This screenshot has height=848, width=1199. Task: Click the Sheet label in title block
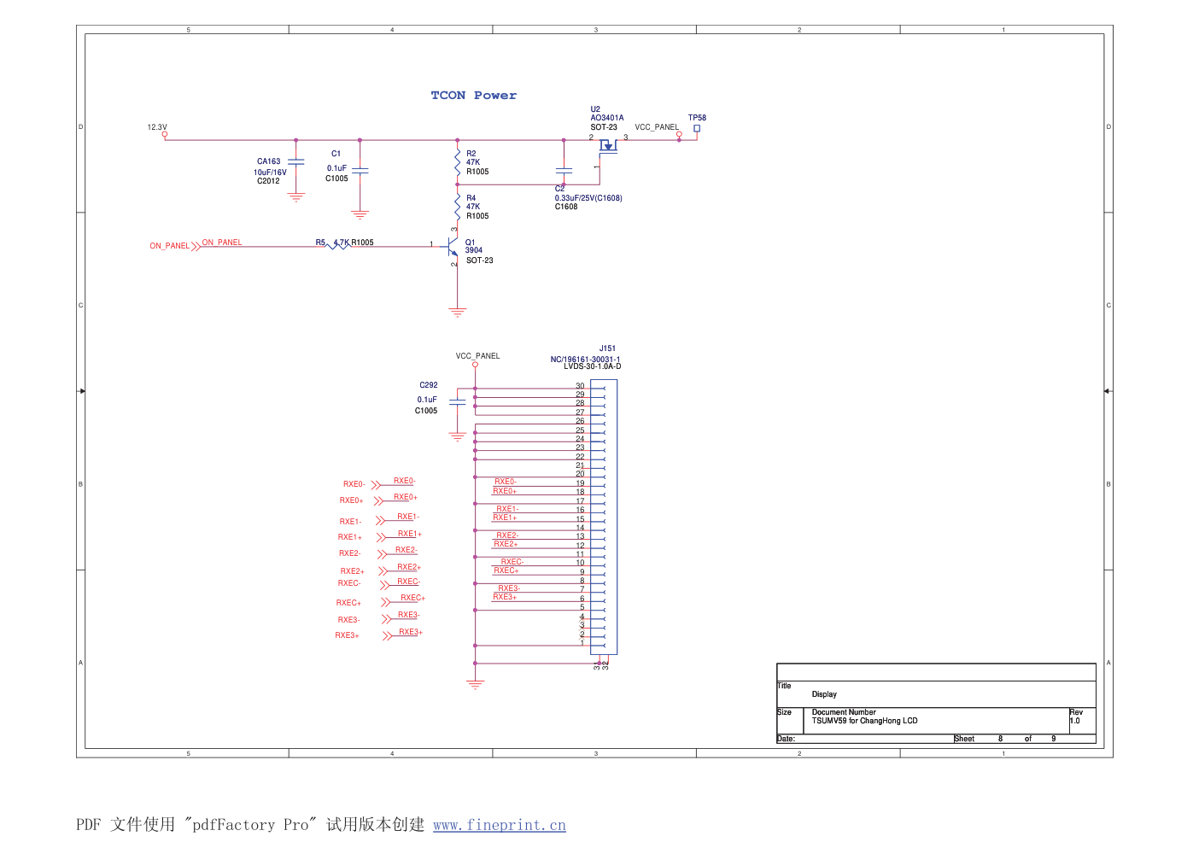click(x=964, y=739)
